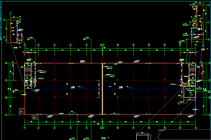Pick grid bubble 4 in the bottom axis row

point(71,128)
